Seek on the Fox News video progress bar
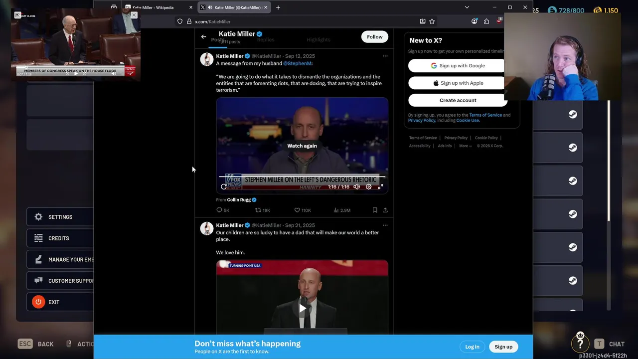 pos(302,177)
